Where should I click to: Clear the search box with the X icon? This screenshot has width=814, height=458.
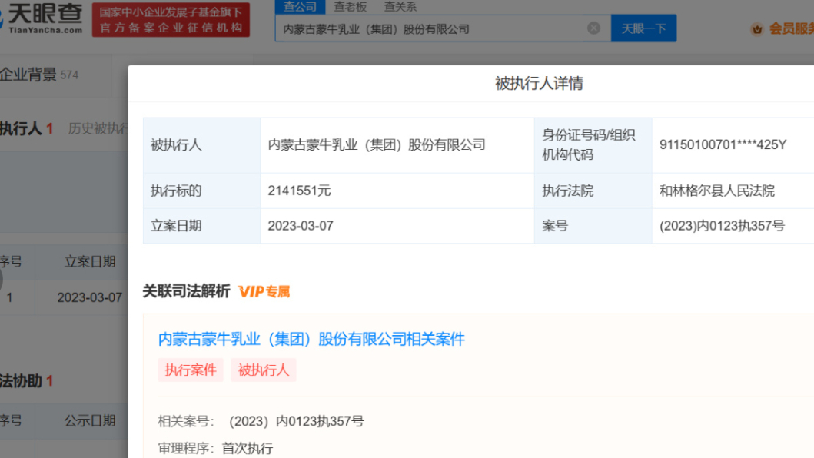pyautogui.click(x=593, y=28)
